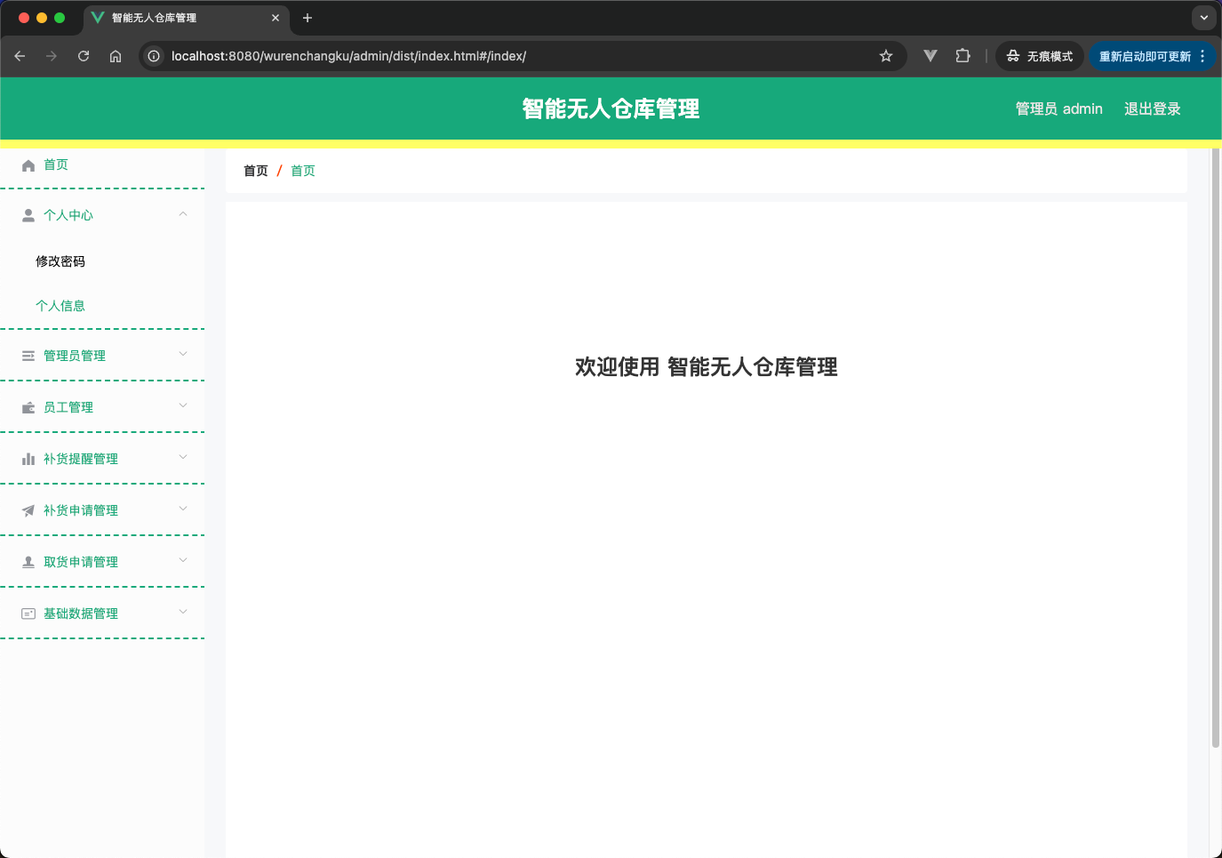Open the Vue devtools extension icon

click(930, 56)
